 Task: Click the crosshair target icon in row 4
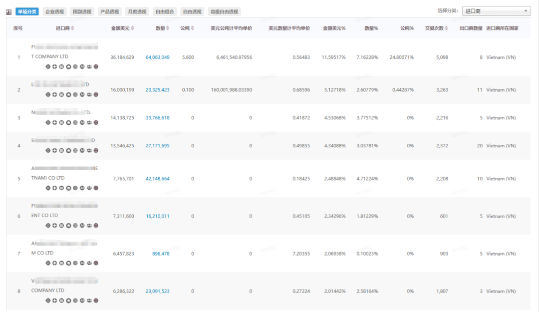click(48, 150)
